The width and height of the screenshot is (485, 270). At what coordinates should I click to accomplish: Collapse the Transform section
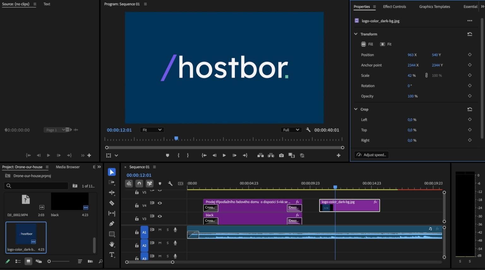(x=356, y=34)
